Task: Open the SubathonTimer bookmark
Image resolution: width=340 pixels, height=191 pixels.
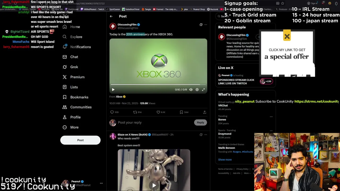Action: click(131, 9)
